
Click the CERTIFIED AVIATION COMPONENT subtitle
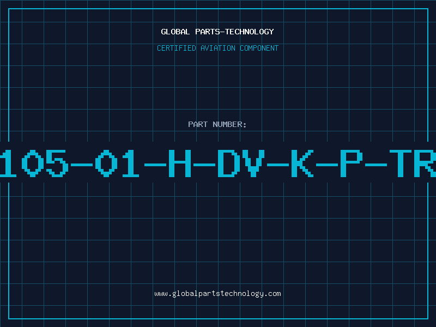pos(217,48)
